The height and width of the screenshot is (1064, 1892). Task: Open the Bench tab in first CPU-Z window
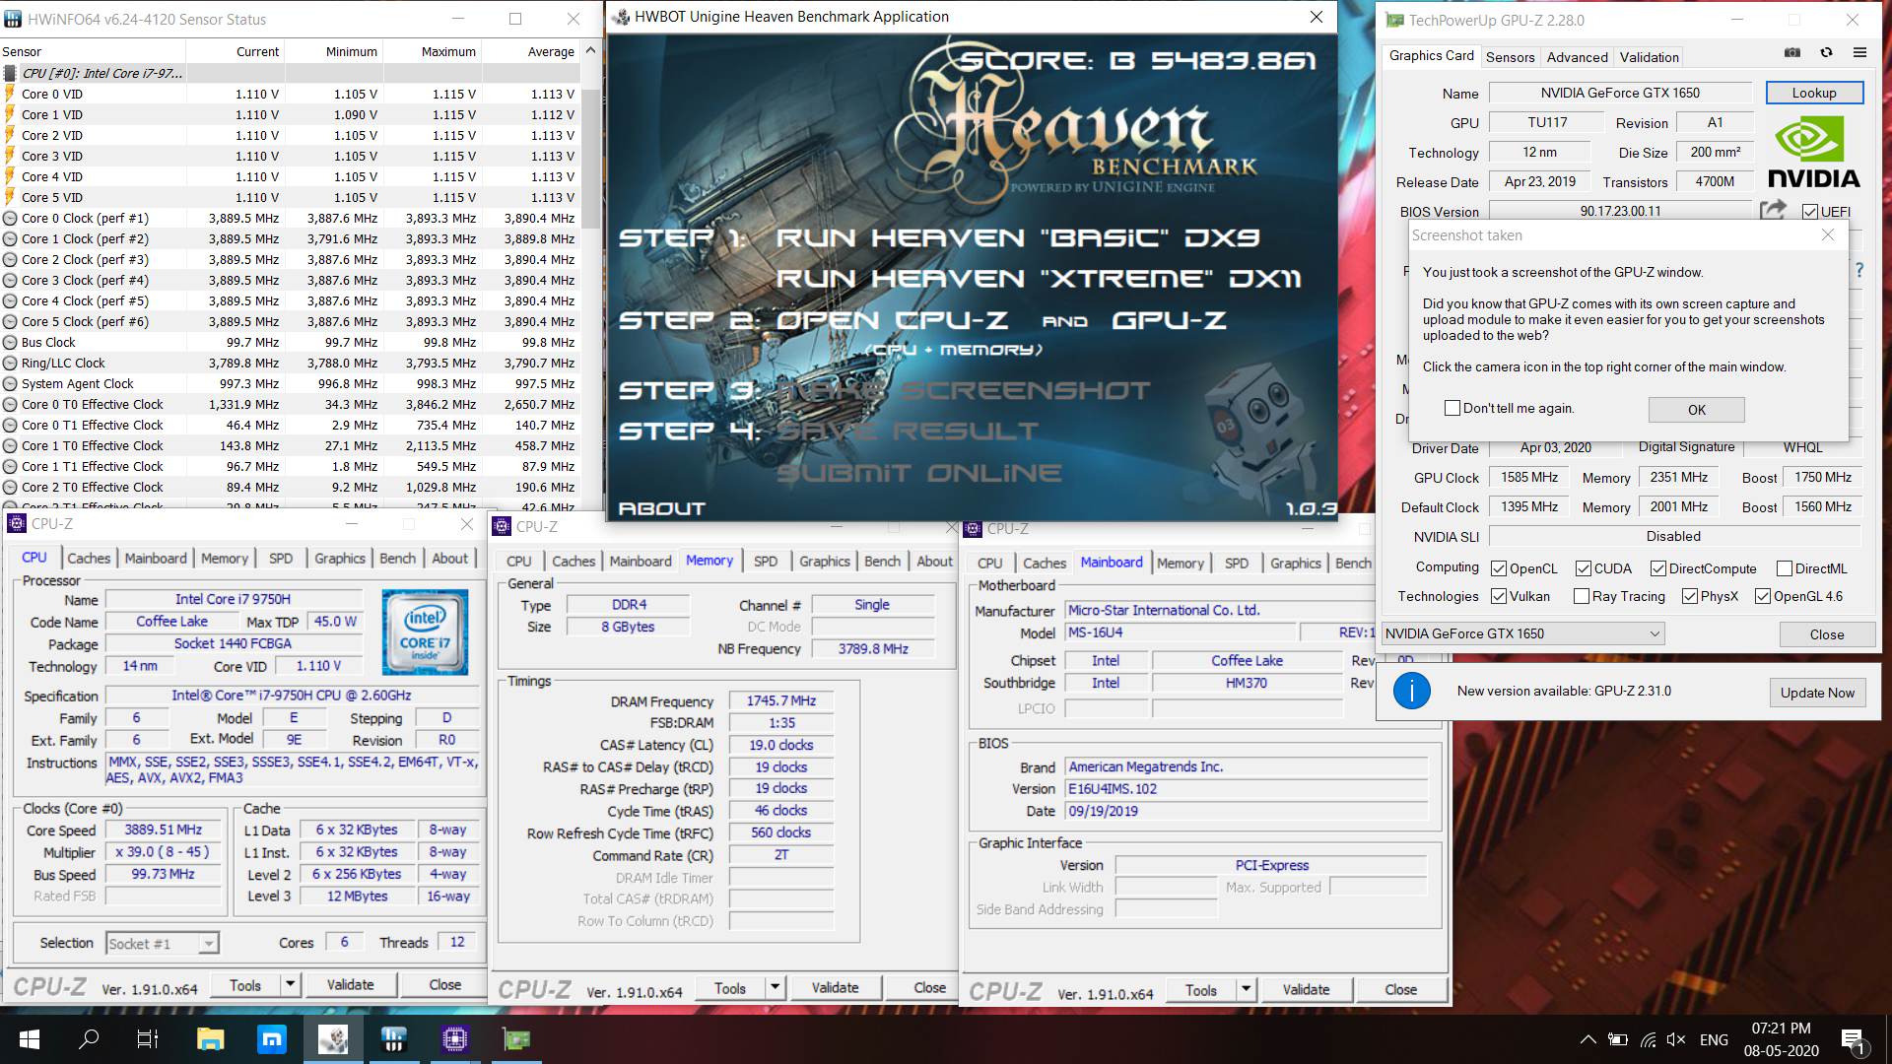pyautogui.click(x=398, y=558)
